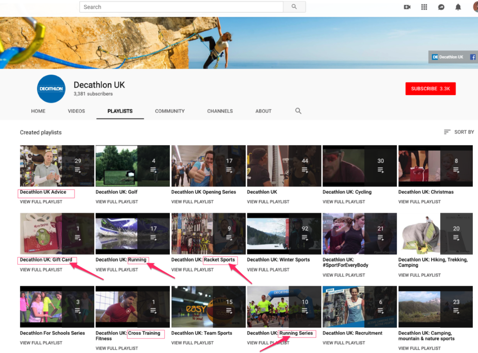Open the messages chat bubble icon
This screenshot has height=353, width=478.
click(x=441, y=7)
